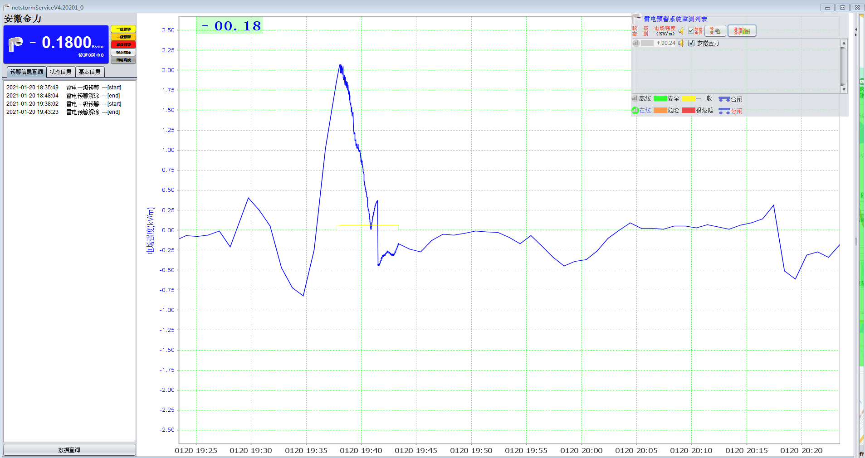
Task: Click the yellow 一级预警 indicator button
Action: point(123,29)
